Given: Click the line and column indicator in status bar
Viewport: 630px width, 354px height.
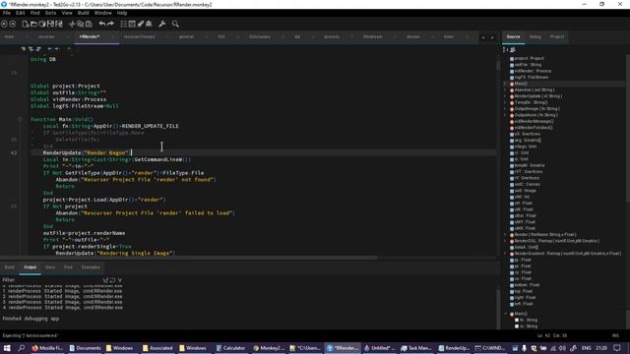Looking at the screenshot, I should click(x=551, y=335).
